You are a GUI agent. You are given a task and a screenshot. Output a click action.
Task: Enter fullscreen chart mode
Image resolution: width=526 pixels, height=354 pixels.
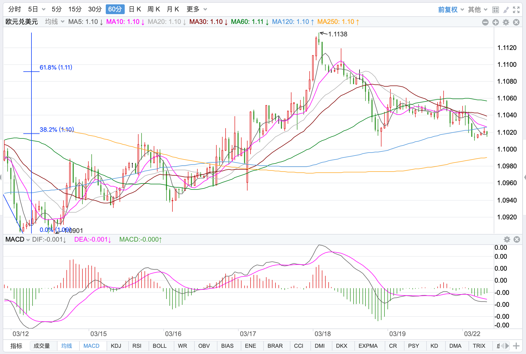click(x=516, y=10)
